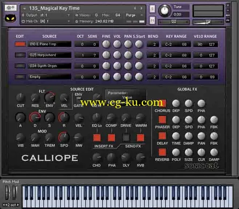This screenshot has width=239, height=209.
Task: Click the MW mod wheel knob
Action: pos(78,138)
